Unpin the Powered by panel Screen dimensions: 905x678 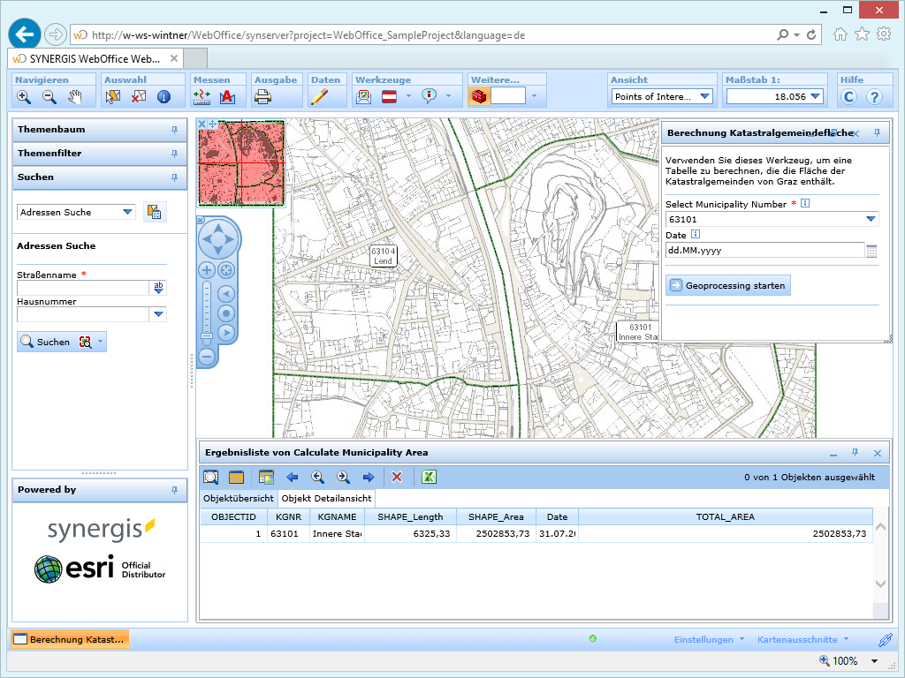click(x=174, y=490)
